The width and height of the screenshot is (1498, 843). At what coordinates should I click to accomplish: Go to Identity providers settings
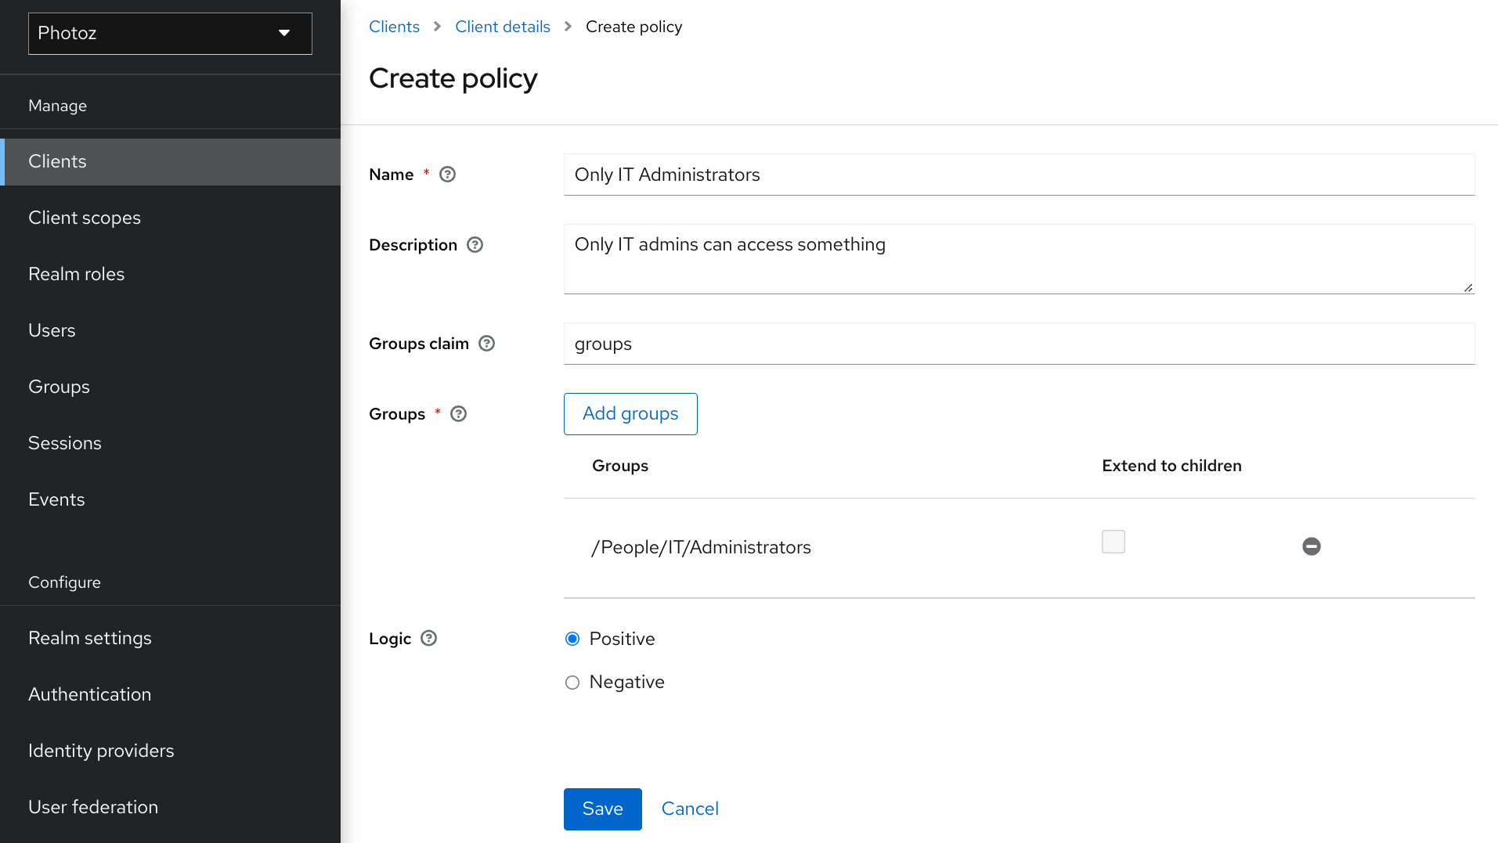(x=101, y=751)
